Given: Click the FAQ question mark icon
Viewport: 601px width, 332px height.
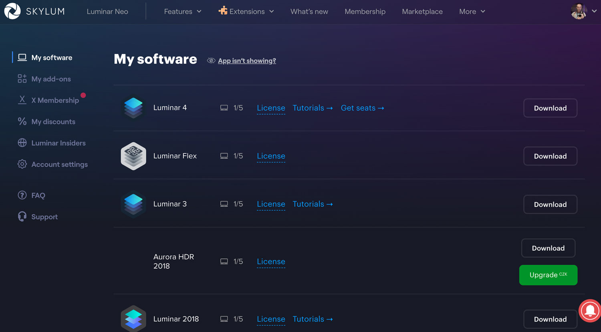Looking at the screenshot, I should click(x=22, y=195).
